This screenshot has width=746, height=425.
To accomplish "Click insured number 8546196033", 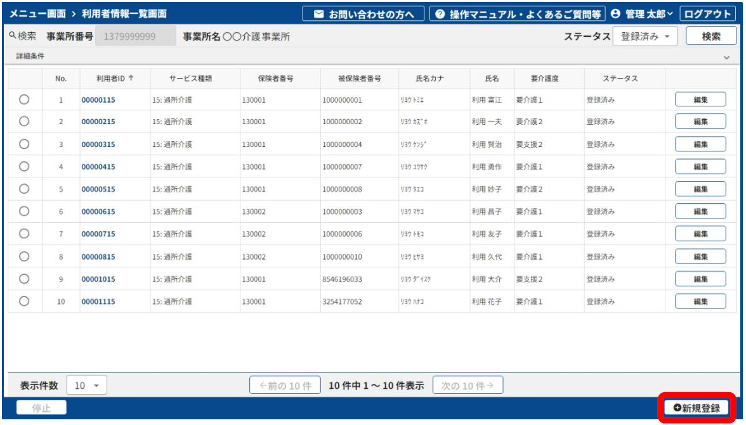I will pyautogui.click(x=342, y=279).
